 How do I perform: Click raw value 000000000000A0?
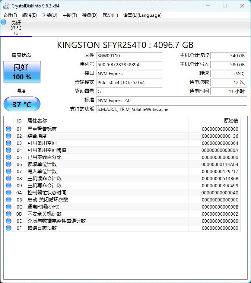point(220,193)
